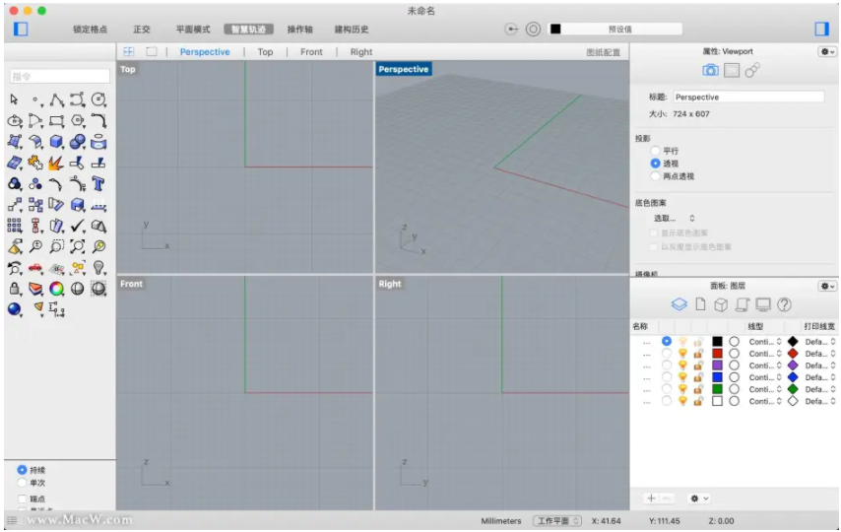Open the Layers panel stack icon
Viewport: 841px width, 532px height.
click(679, 304)
